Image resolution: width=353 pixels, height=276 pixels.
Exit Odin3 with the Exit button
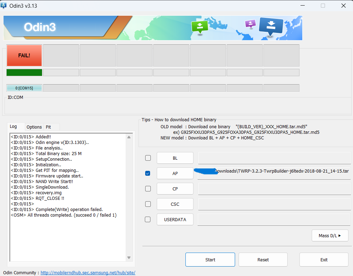click(x=324, y=260)
